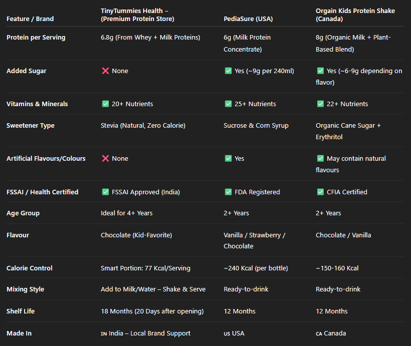The image size is (411, 346).
Task: Click the 'Shelf Life' row label
Action: tap(21, 311)
